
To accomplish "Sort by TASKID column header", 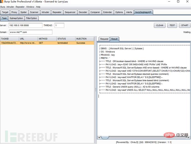I will 9,39.
